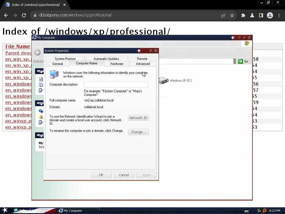Click the Chrome forward arrow
285x214 pixels.
click(x=15, y=15)
